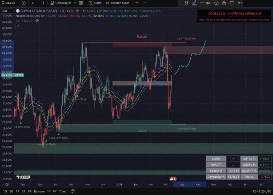Click the 2025 label on time axis
This screenshot has width=273, height=195.
(119, 185)
